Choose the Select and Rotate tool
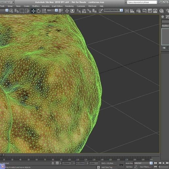Image resolution: width=169 pixels, height=169 pixels. click(39, 11)
